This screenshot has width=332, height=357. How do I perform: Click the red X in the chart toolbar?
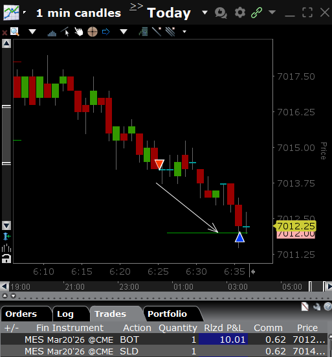5,32
